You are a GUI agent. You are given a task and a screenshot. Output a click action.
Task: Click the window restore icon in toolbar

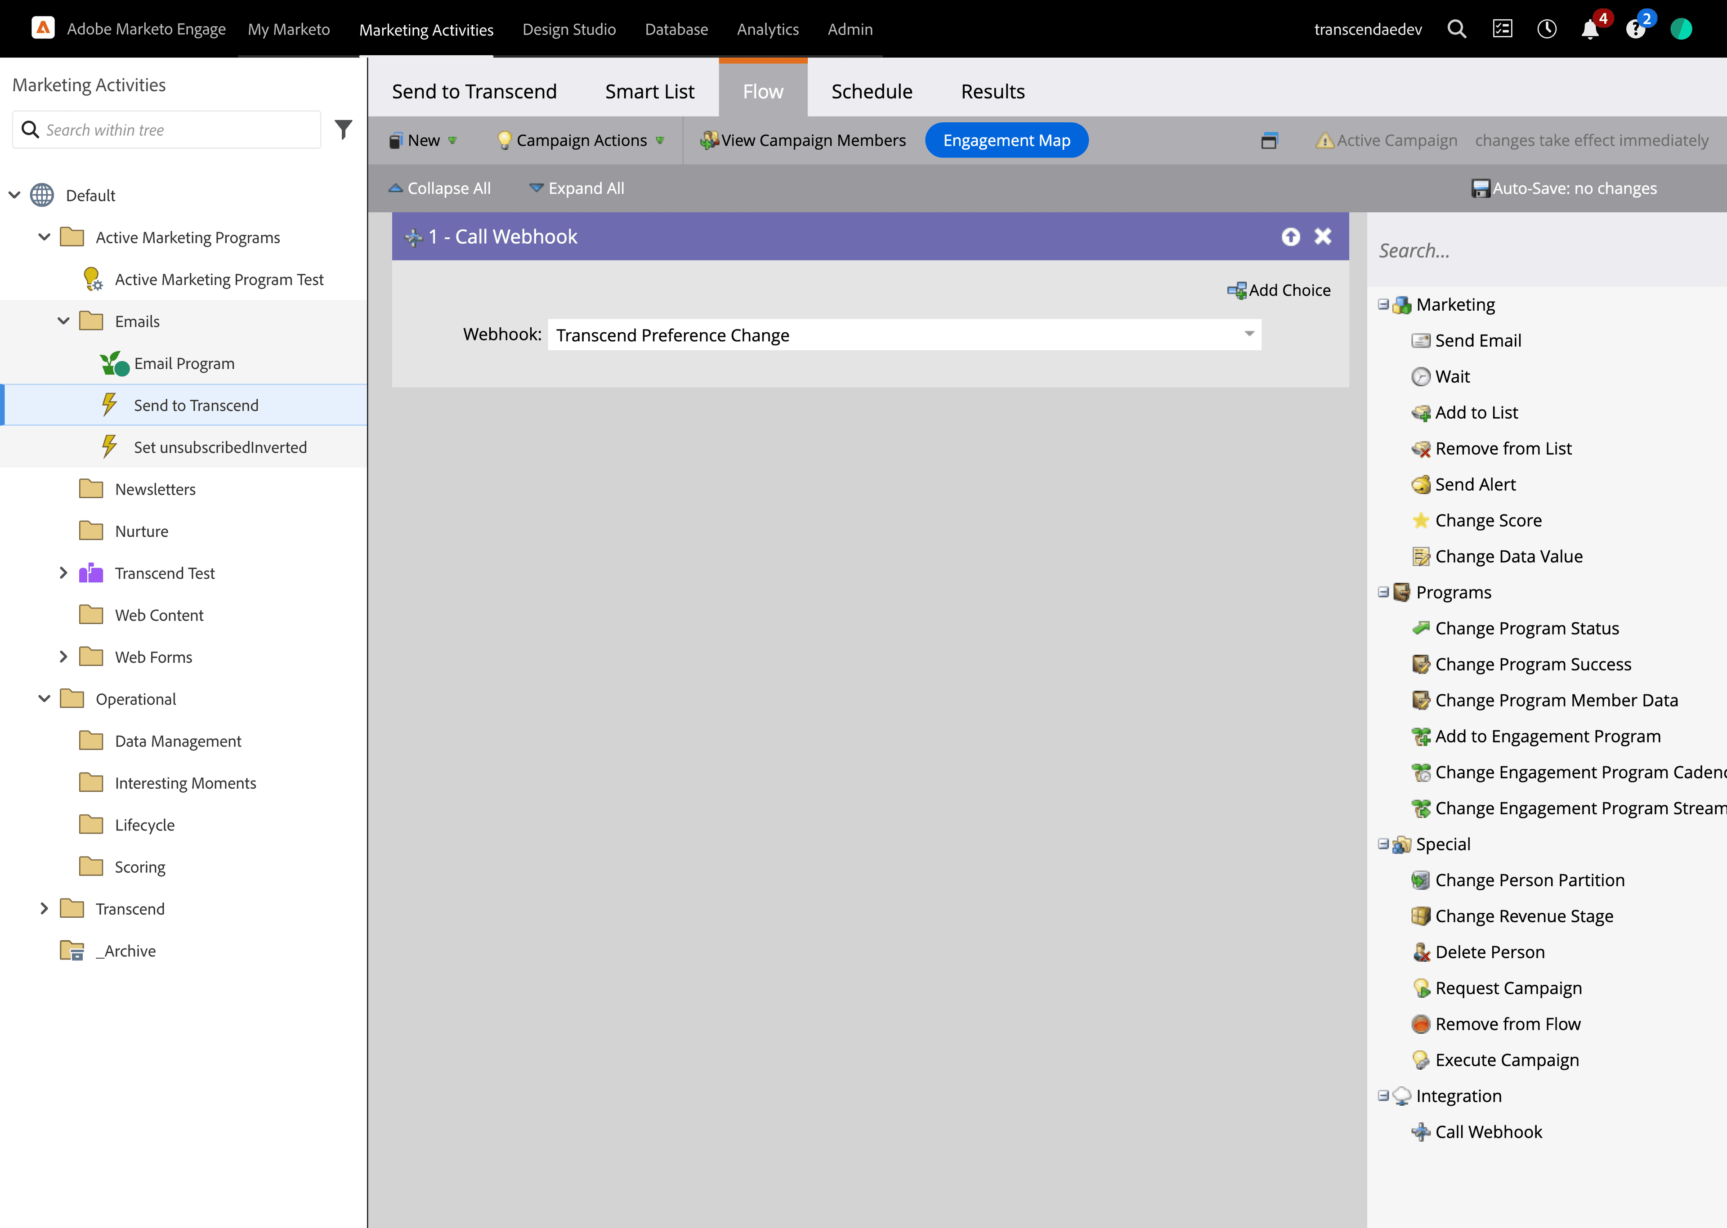(1269, 141)
